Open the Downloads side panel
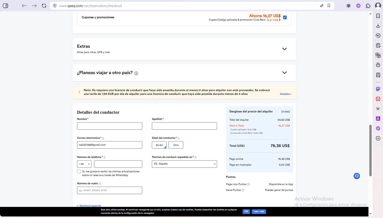This screenshot has width=383, height=218. [378, 26]
